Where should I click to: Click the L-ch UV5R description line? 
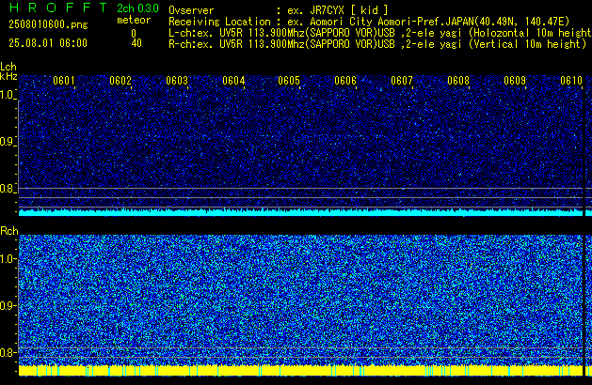pos(380,33)
